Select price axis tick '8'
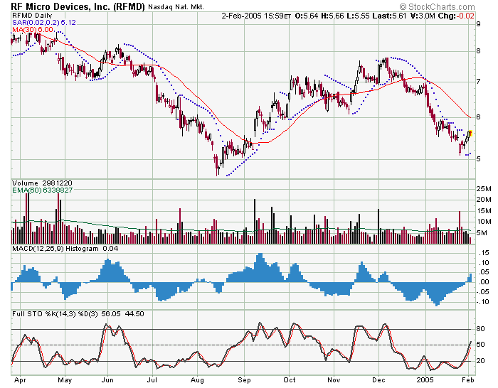This screenshot has width=498, height=388. (x=479, y=50)
